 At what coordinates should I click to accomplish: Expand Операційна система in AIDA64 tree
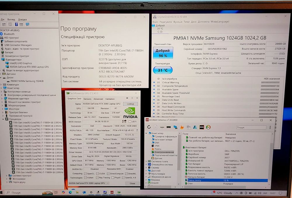(146, 164)
